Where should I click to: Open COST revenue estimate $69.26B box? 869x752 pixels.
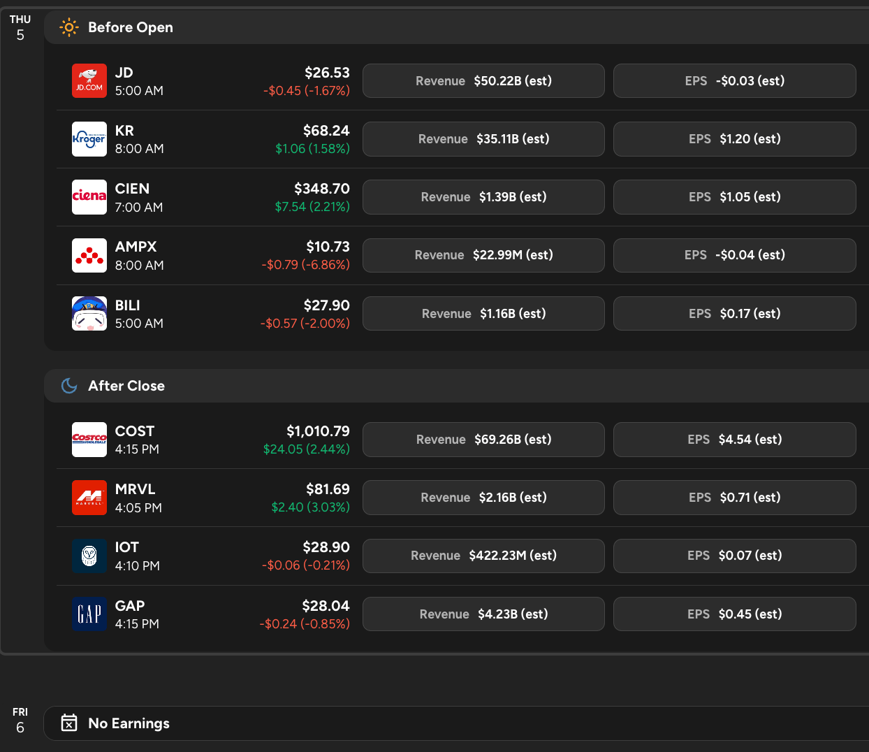tap(483, 440)
